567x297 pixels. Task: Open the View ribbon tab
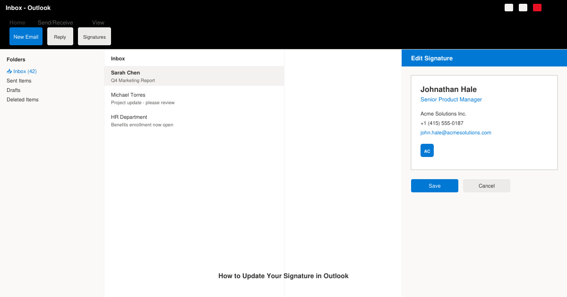[x=98, y=23]
